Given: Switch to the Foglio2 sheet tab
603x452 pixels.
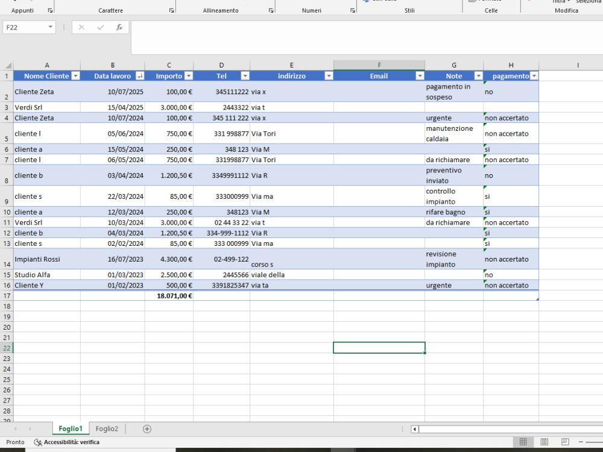Looking at the screenshot, I should (107, 428).
